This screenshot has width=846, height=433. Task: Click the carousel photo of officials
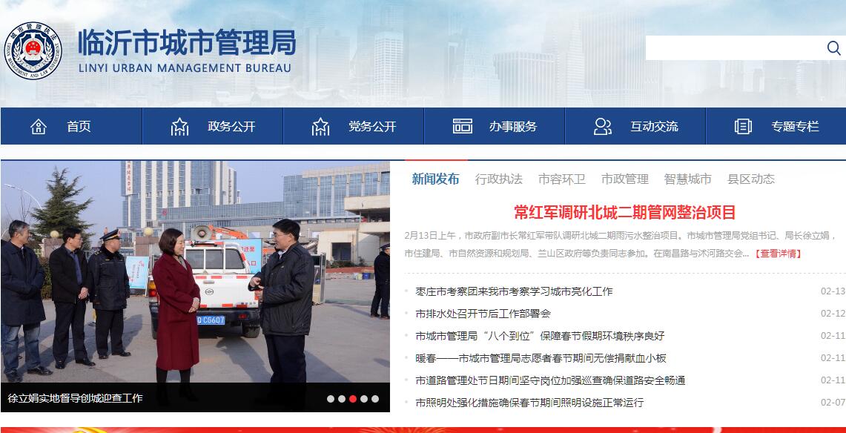[195, 271]
